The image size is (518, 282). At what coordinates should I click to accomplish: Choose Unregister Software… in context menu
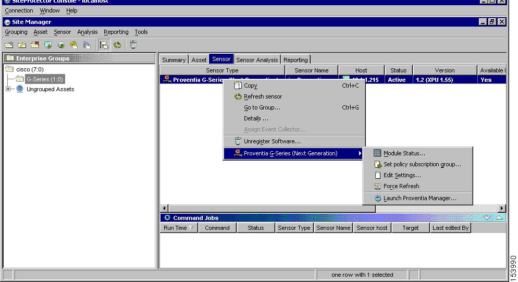294,141
